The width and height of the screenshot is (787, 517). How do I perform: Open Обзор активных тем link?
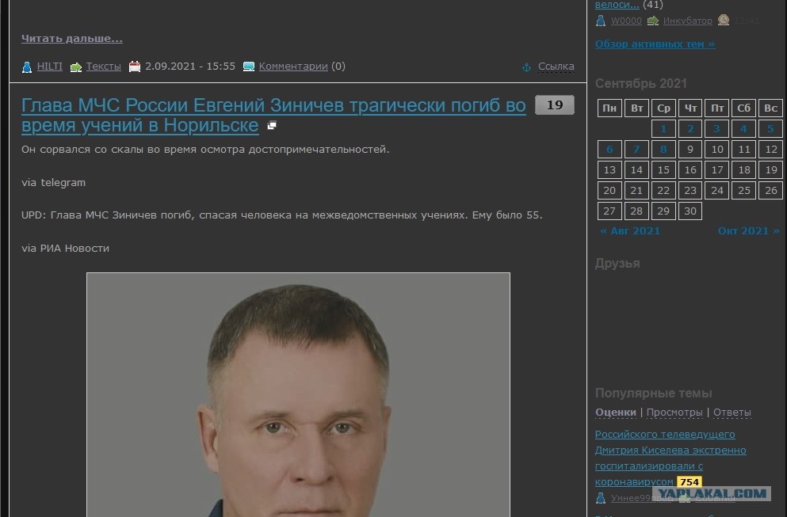(x=655, y=44)
